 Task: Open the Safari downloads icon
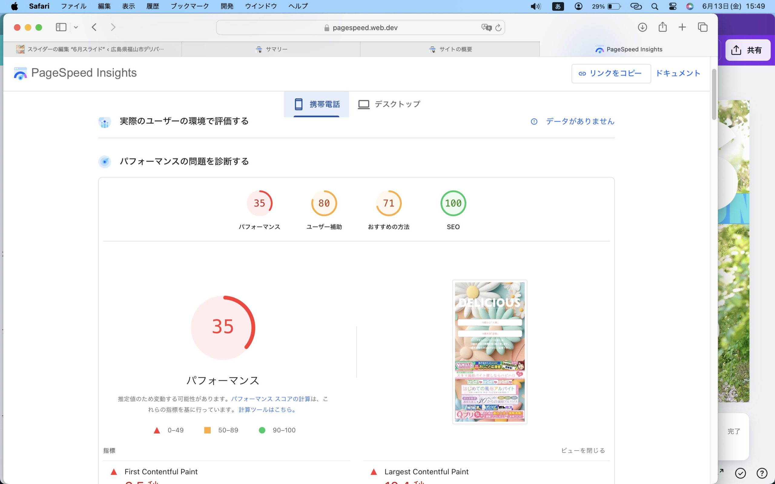tap(642, 27)
